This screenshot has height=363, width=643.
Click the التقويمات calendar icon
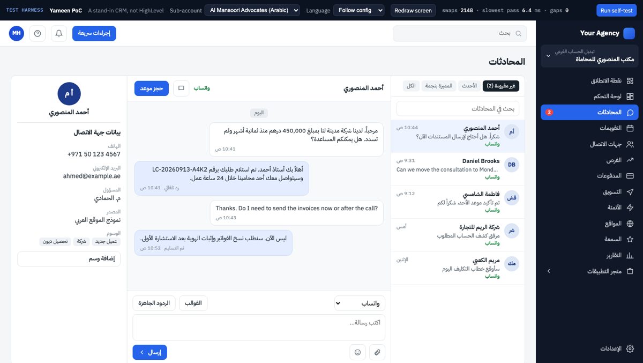click(630, 128)
